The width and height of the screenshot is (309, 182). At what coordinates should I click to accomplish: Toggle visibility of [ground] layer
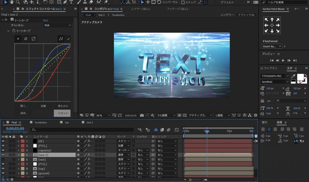tap(3, 173)
